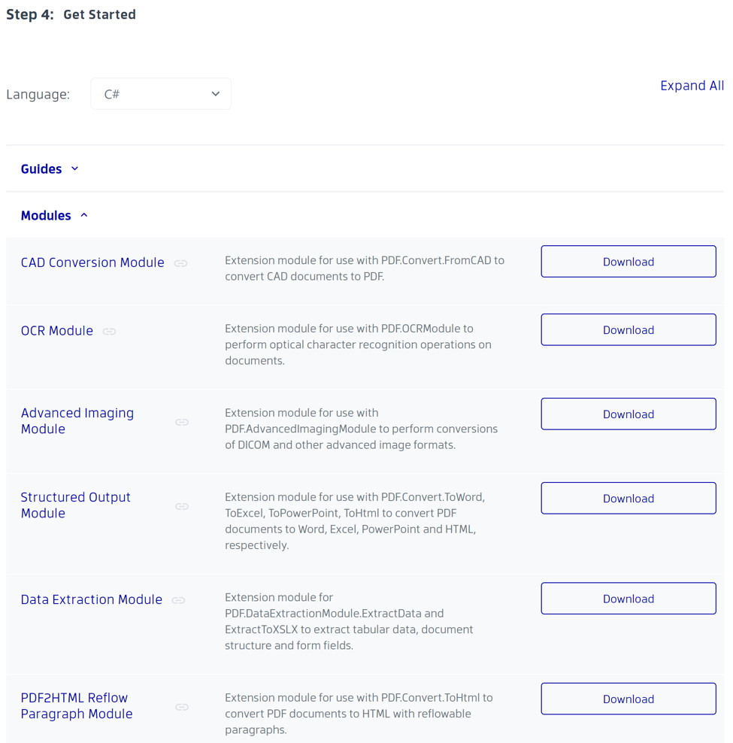
Task: Click the link icon next to OCR Module
Action: click(x=109, y=332)
